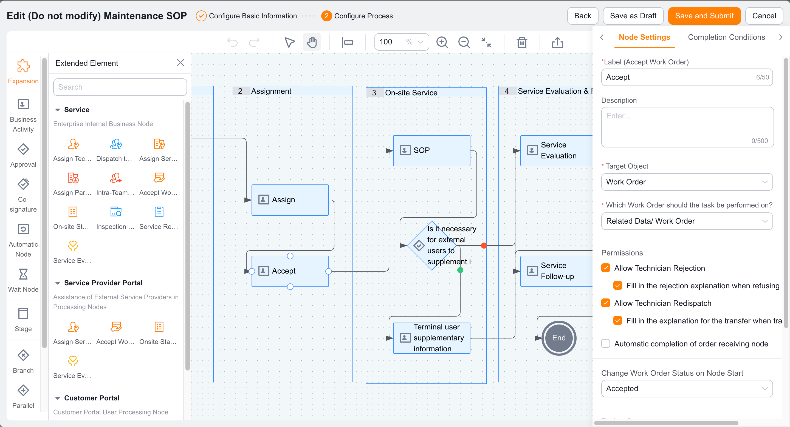Go to Configure Basic Information step
790x427 pixels.
(246, 16)
